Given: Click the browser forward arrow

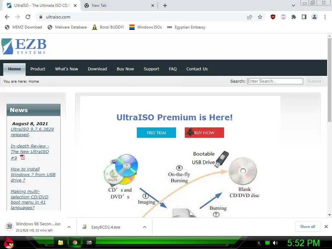Looking at the screenshot, I should (18, 17).
